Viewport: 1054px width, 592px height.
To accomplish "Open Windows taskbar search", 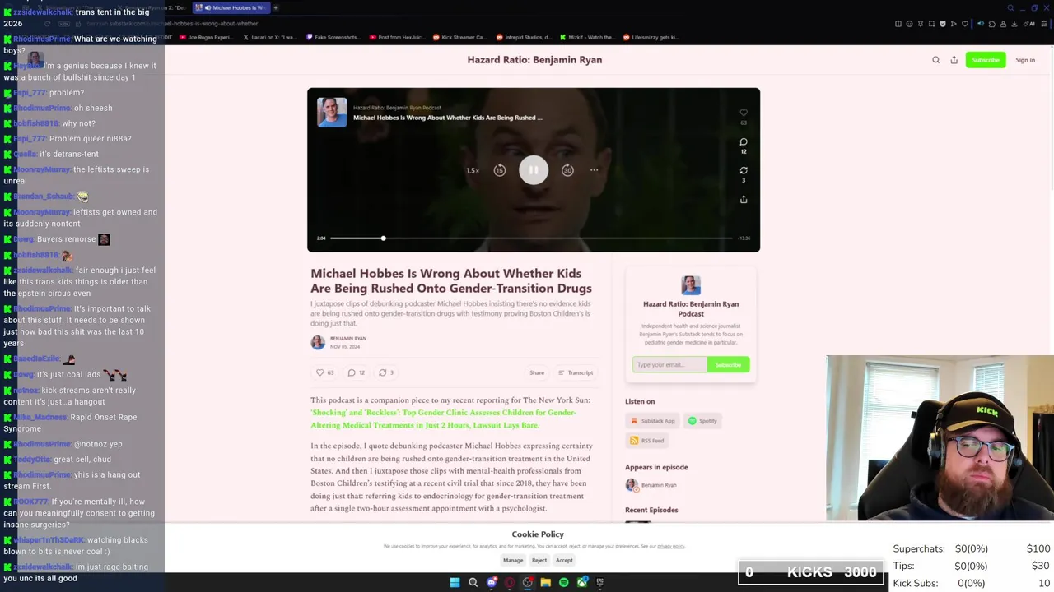I will click(473, 582).
